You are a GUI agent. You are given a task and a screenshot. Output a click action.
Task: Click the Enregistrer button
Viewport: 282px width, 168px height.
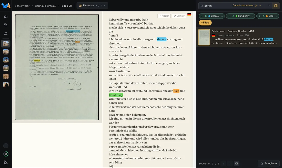pyautogui.click(x=269, y=163)
